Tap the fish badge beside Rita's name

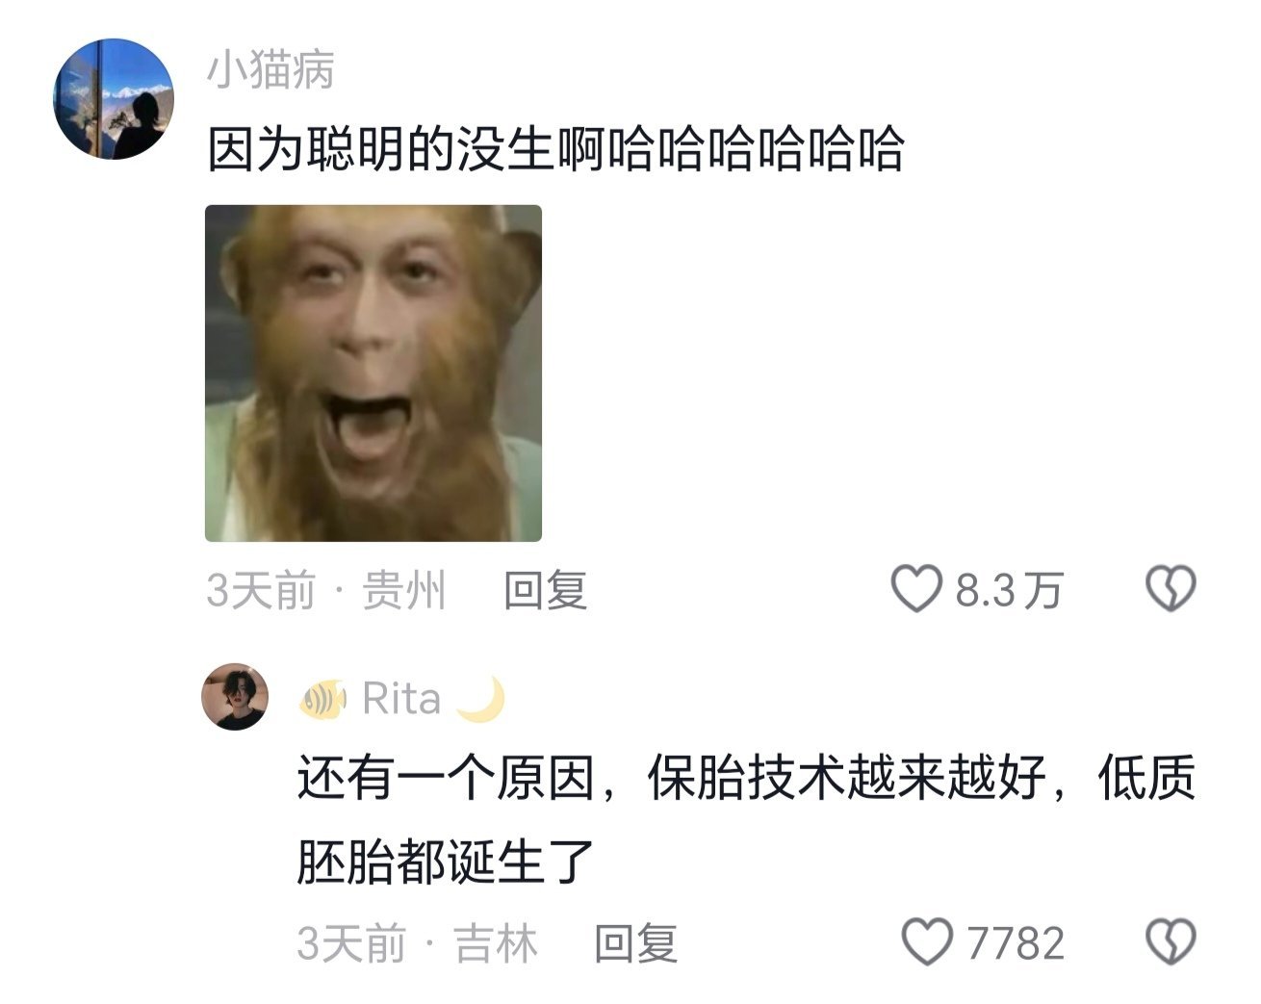[323, 699]
